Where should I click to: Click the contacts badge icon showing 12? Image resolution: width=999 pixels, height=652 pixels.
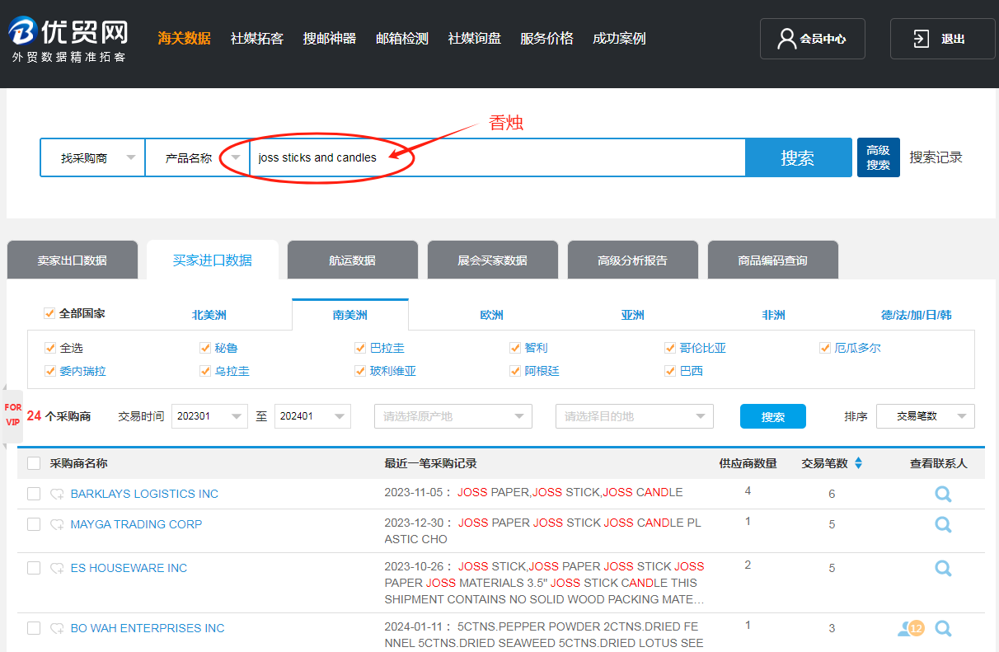[911, 629]
